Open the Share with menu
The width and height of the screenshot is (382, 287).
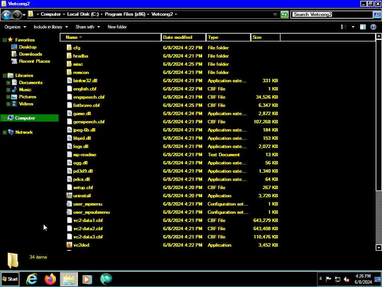88,27
